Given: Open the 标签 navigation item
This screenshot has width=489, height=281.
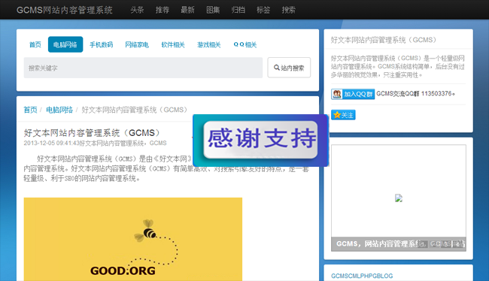Looking at the screenshot, I should (x=263, y=10).
